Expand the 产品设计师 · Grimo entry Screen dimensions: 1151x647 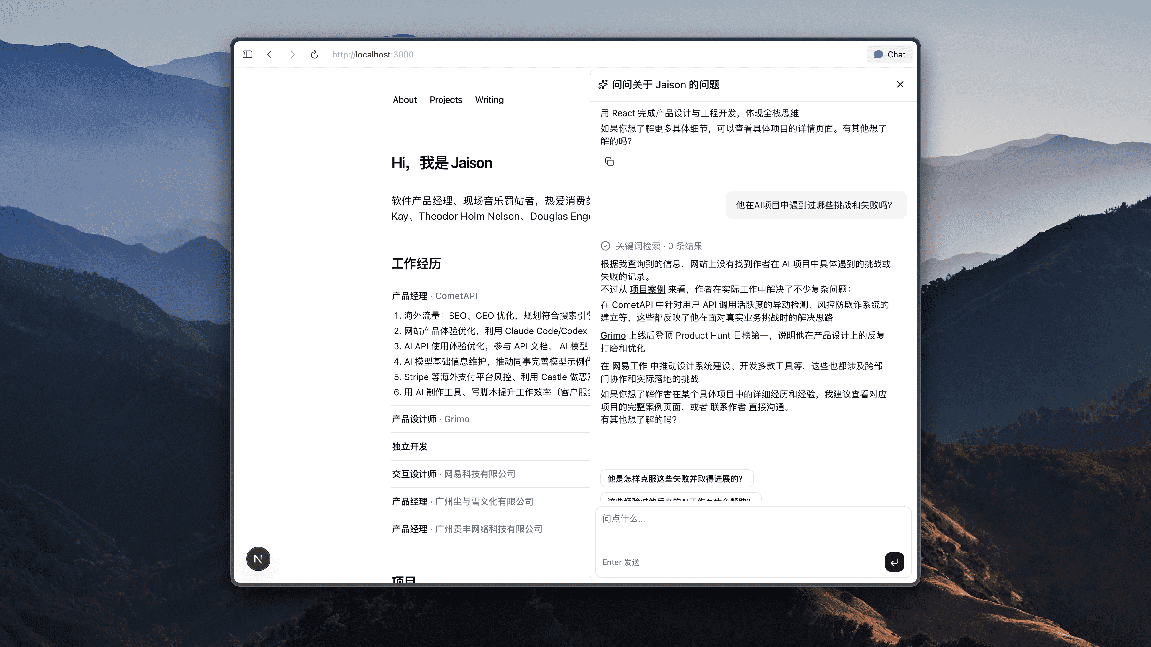[490, 419]
